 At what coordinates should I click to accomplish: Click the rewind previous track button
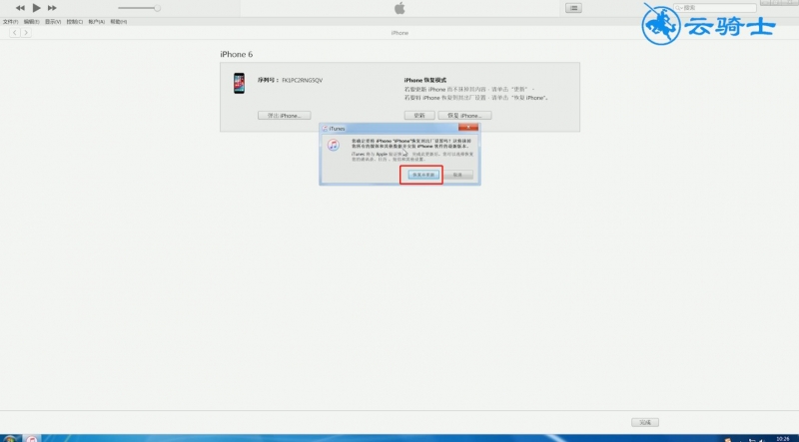(20, 8)
